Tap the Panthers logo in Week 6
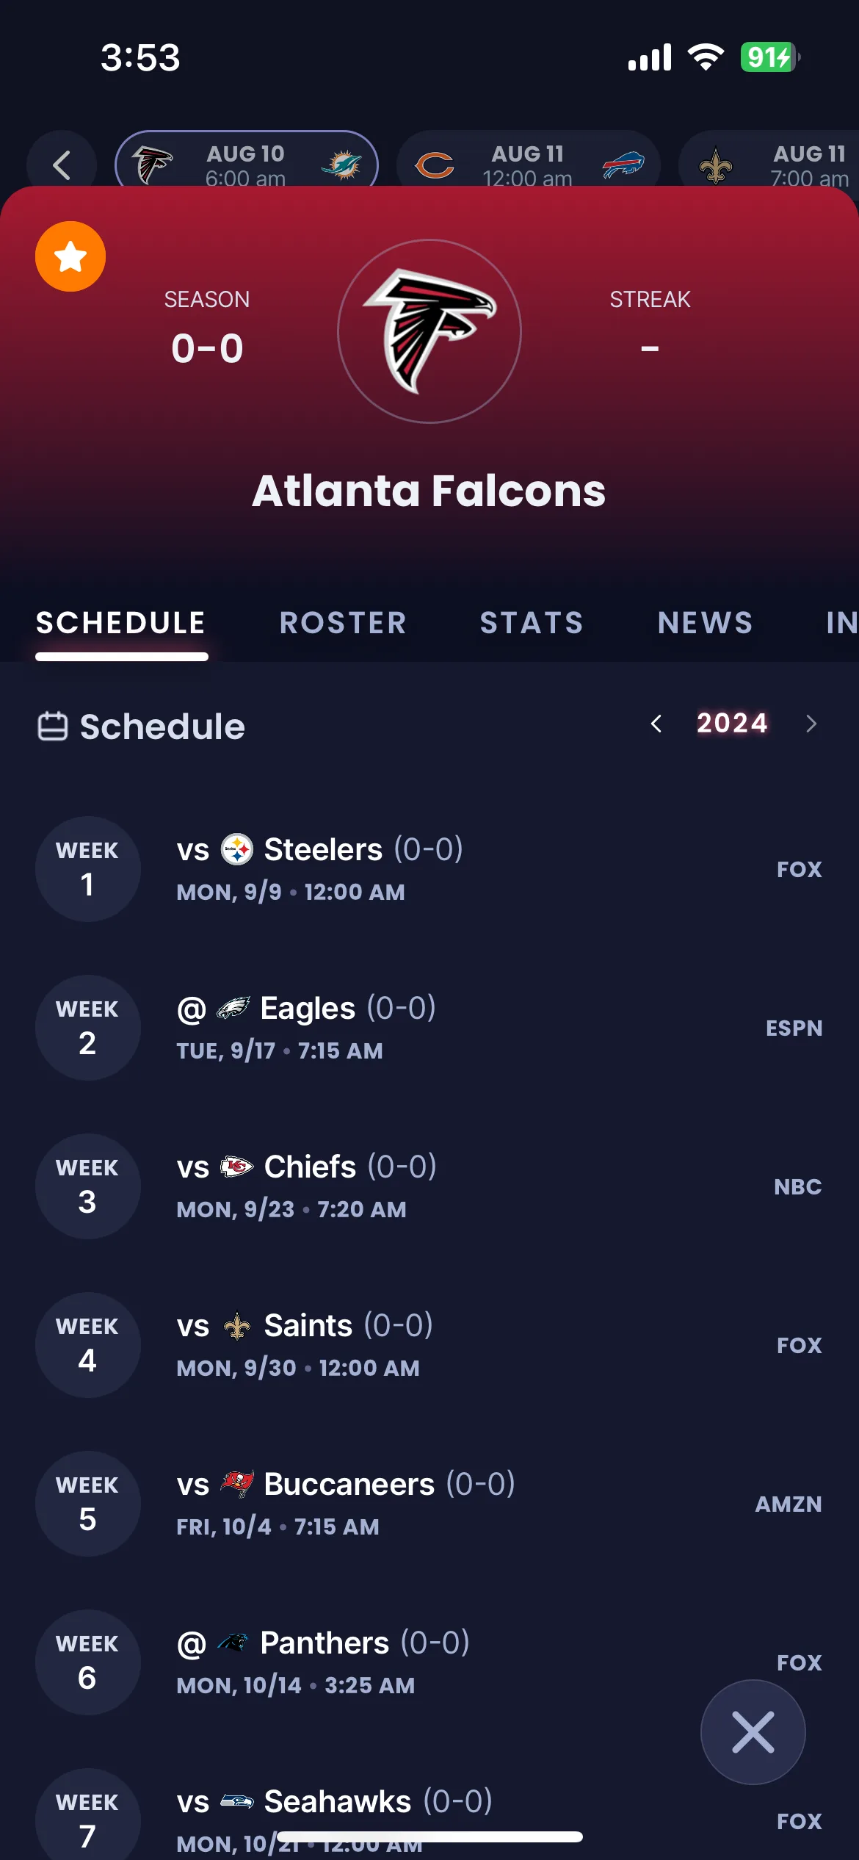This screenshot has width=859, height=1860. pos(233,1643)
